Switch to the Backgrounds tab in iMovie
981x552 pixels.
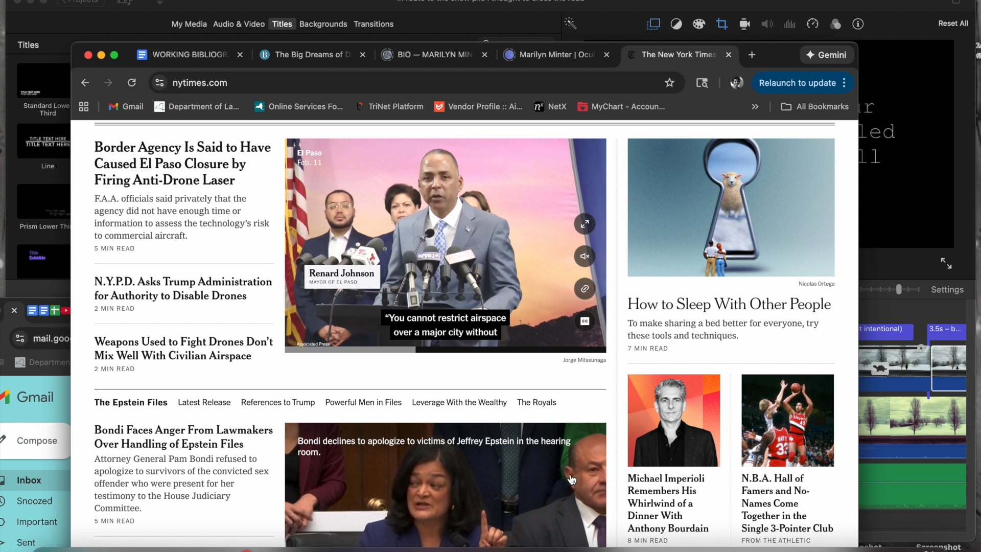pos(323,24)
